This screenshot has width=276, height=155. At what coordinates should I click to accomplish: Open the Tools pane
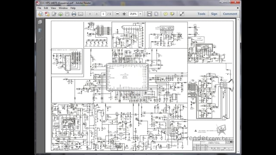[201, 14]
